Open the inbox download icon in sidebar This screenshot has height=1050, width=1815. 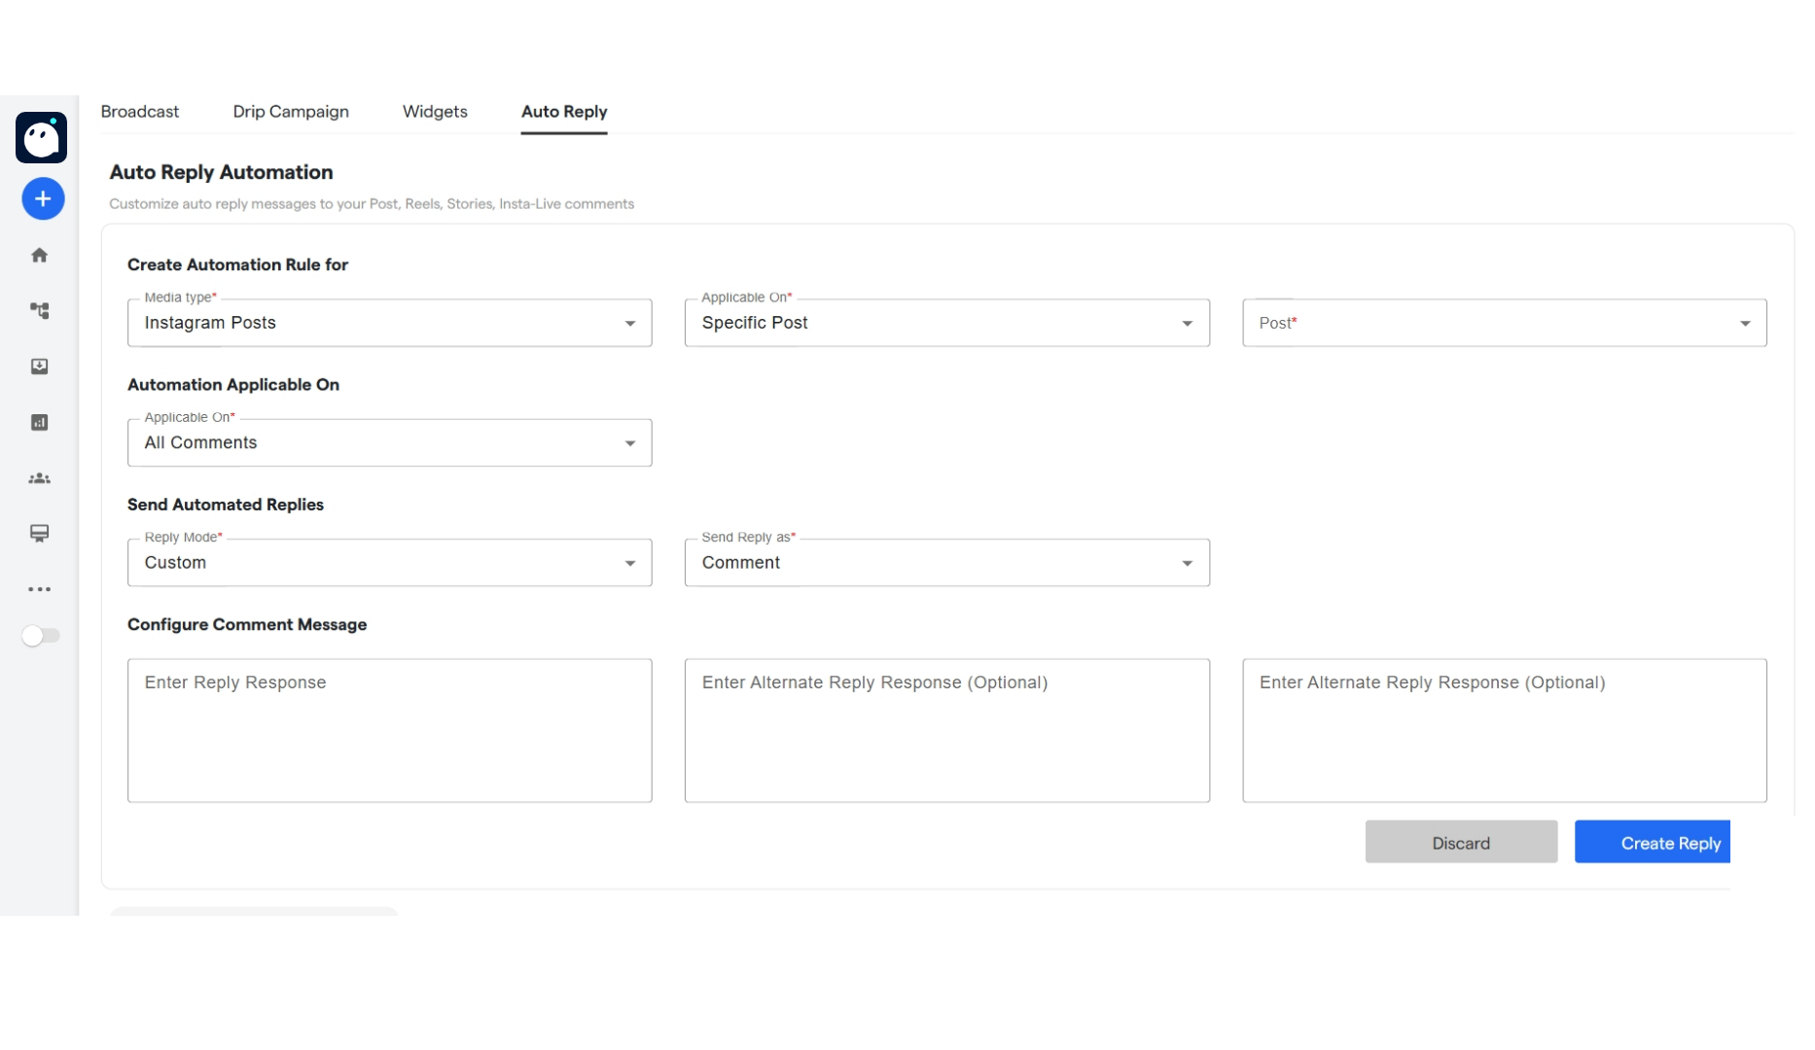coord(39,367)
